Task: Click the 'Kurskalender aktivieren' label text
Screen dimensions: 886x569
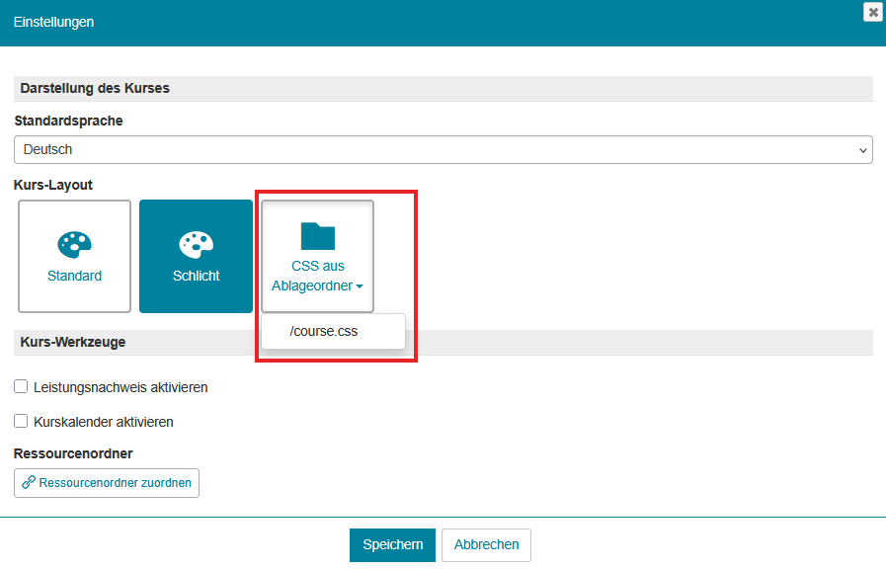Action: (x=104, y=422)
